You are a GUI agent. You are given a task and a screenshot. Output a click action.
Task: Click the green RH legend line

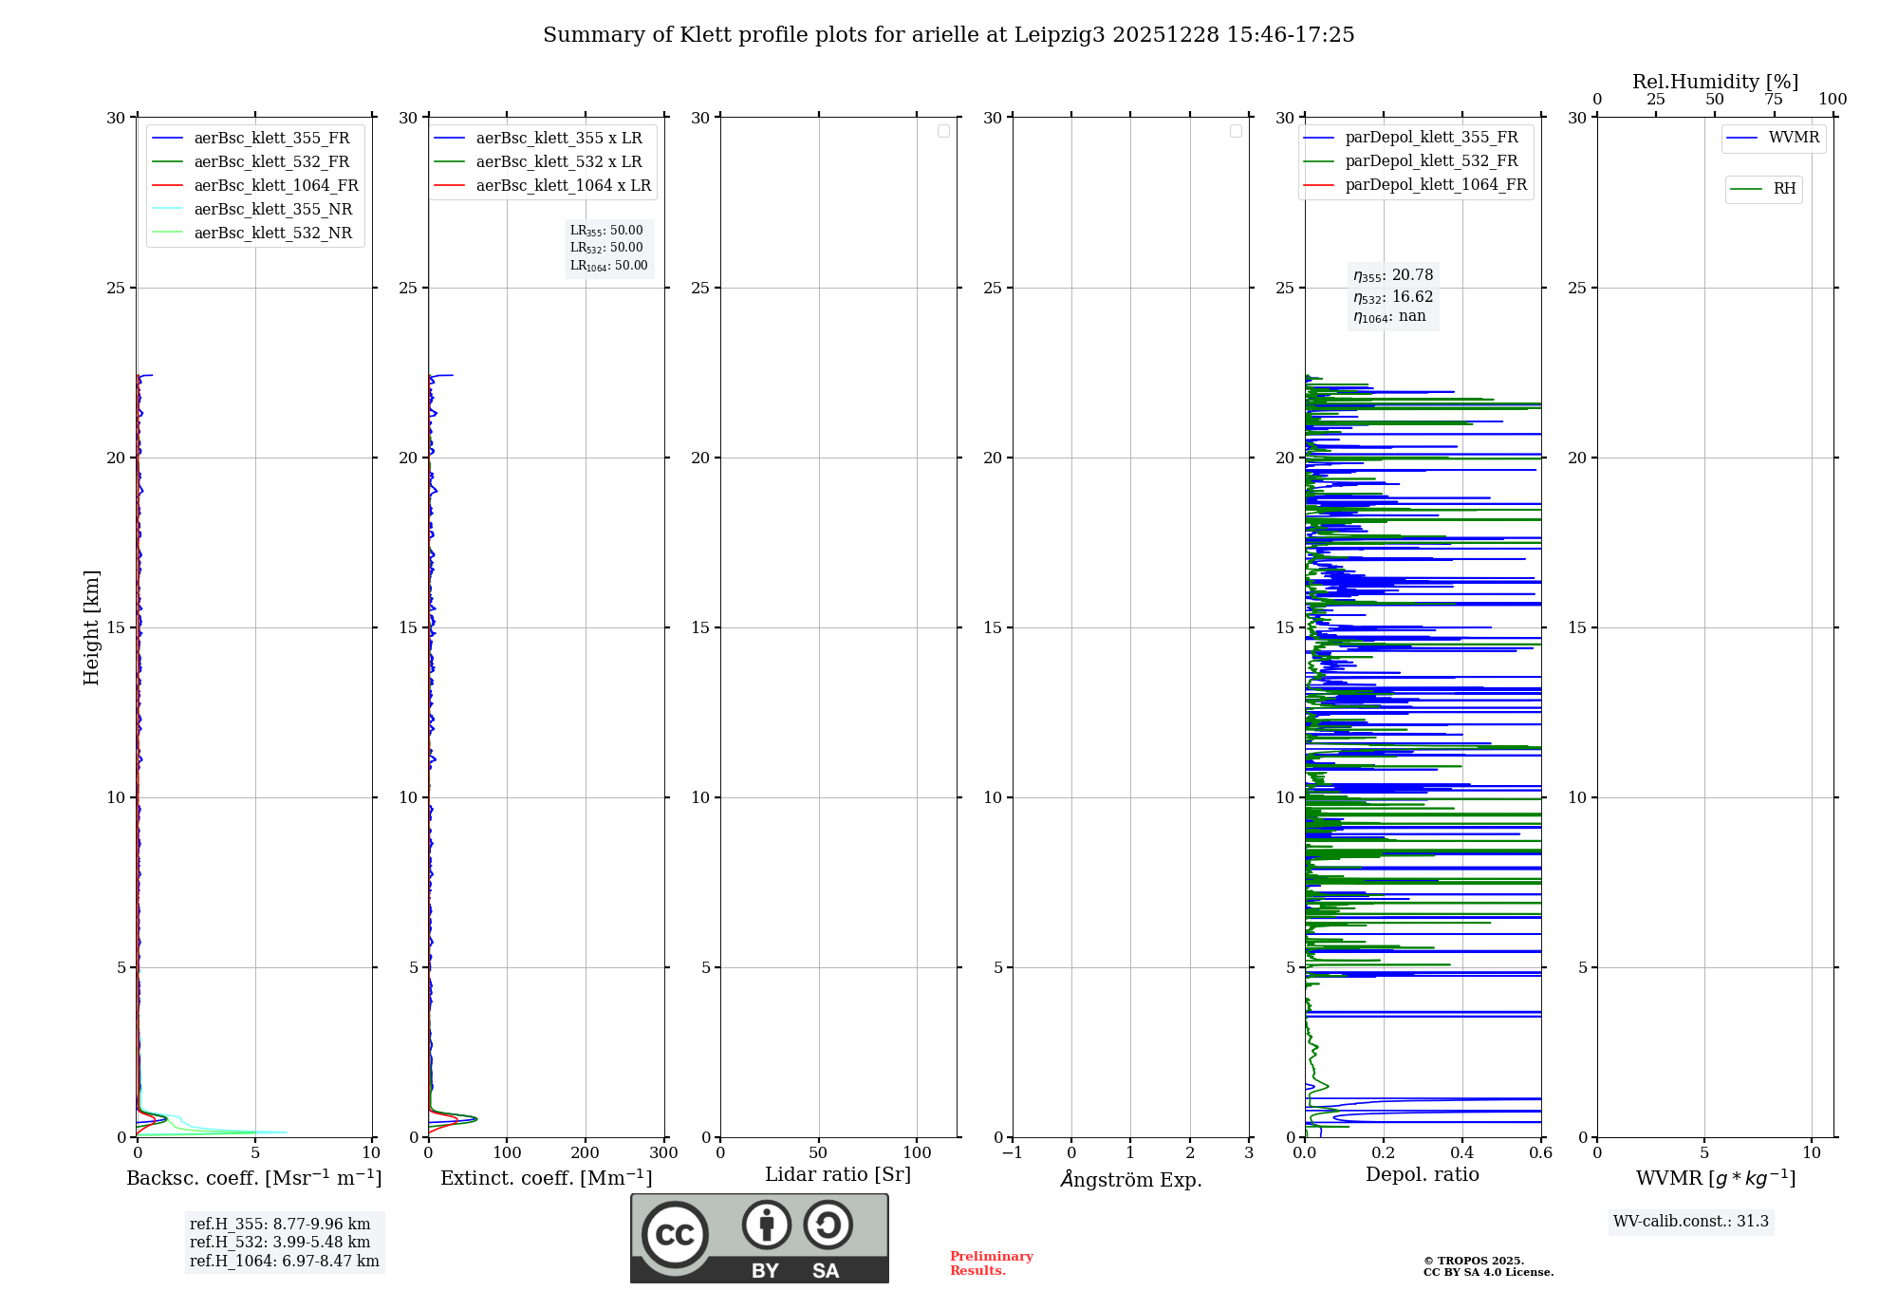(1746, 189)
